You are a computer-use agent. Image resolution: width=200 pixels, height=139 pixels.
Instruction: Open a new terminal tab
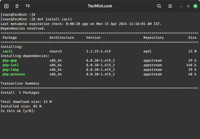pyautogui.click(x=6, y=6)
